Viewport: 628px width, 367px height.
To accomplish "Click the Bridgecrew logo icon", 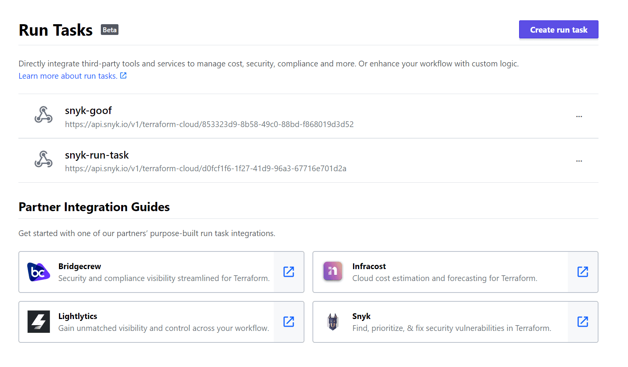I will pyautogui.click(x=38, y=272).
